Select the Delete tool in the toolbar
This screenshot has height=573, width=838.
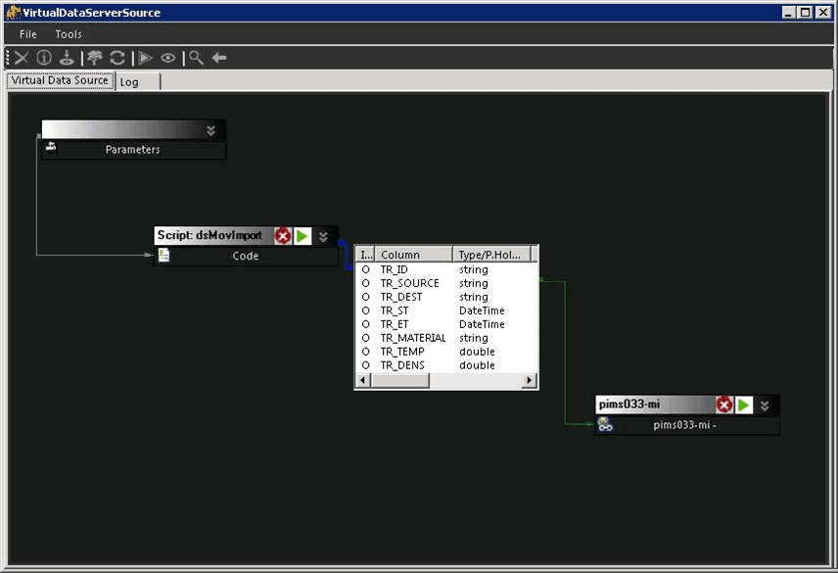[20, 58]
